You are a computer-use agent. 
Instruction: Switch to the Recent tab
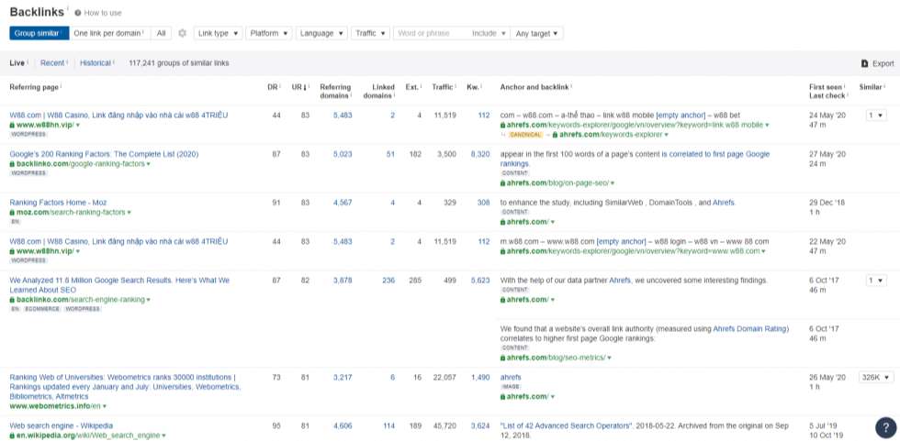tap(52, 63)
